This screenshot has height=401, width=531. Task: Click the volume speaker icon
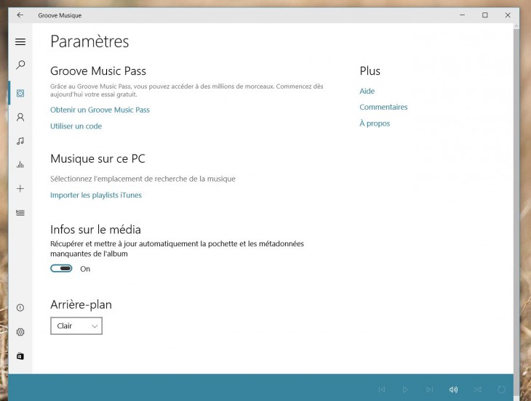[453, 389]
